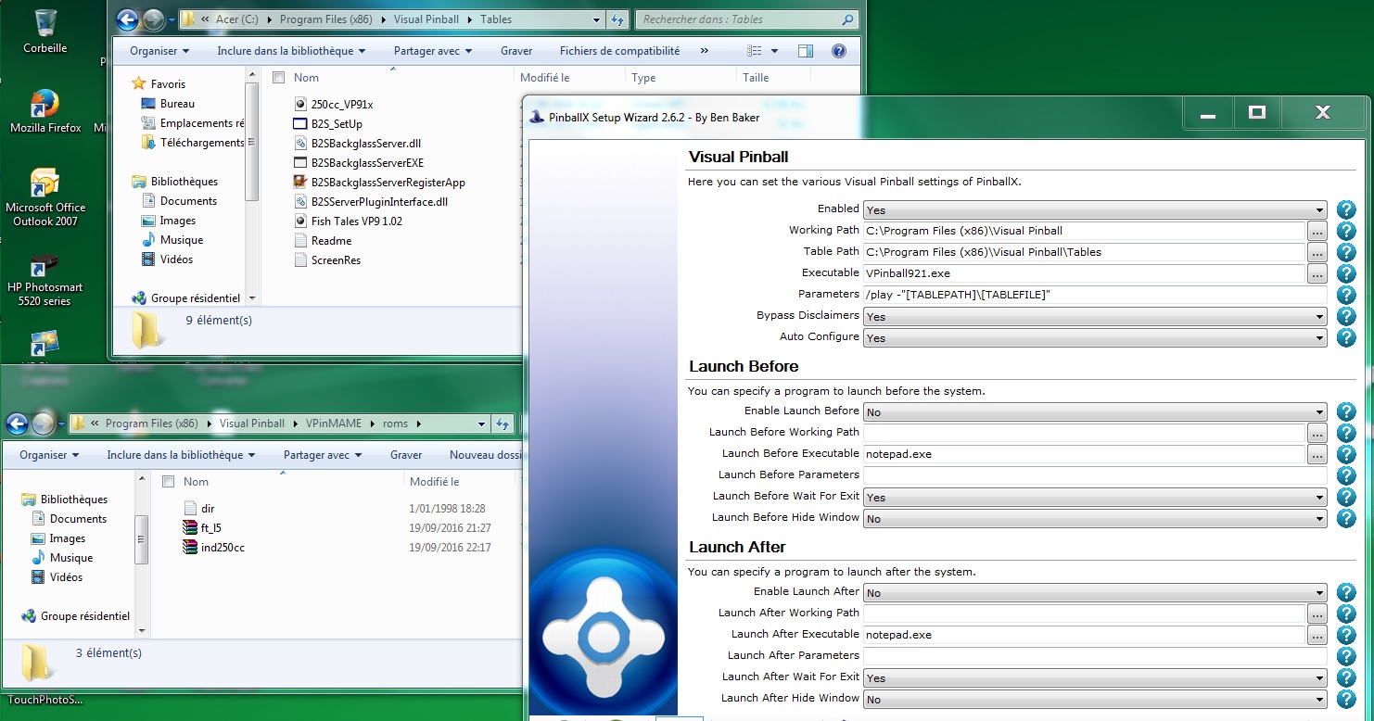Click help icon for Executable row
The image size is (1374, 721).
tap(1346, 273)
